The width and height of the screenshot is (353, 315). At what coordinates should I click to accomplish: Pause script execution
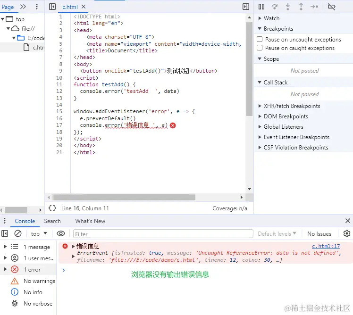261,7
